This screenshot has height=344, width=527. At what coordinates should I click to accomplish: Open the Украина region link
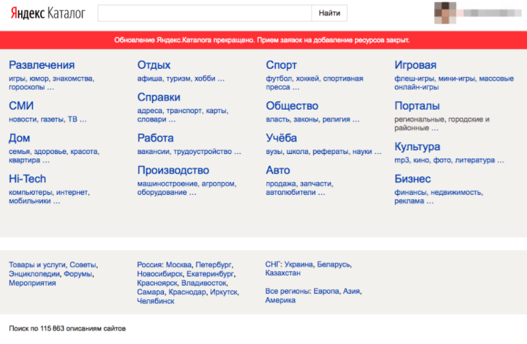point(298,264)
